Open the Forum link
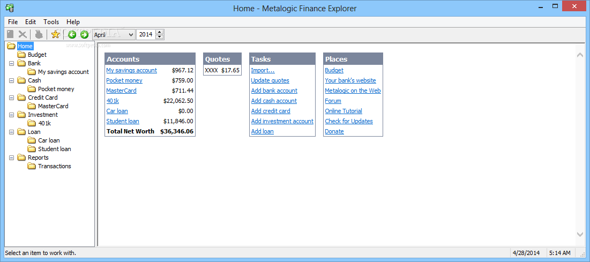 coord(333,101)
